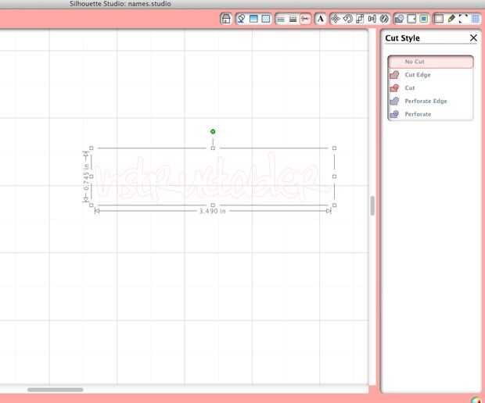This screenshot has width=485, height=403.
Task: Open the Silhouette online store icon
Action: coord(226,19)
